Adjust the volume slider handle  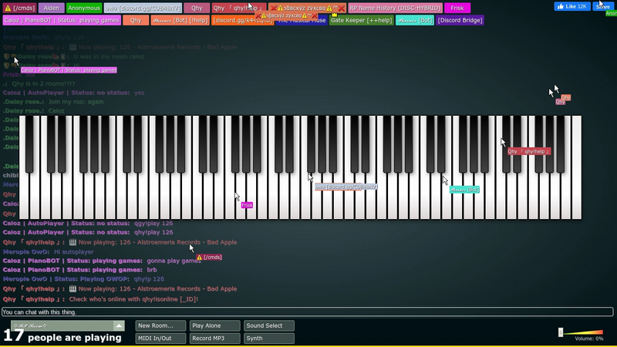coord(561,332)
